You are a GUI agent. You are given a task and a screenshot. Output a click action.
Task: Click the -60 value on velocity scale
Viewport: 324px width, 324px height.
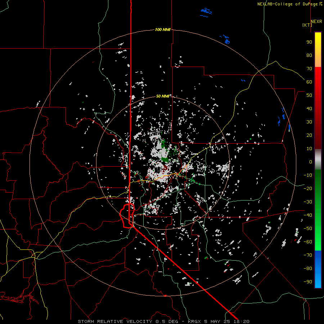(x=308, y=242)
